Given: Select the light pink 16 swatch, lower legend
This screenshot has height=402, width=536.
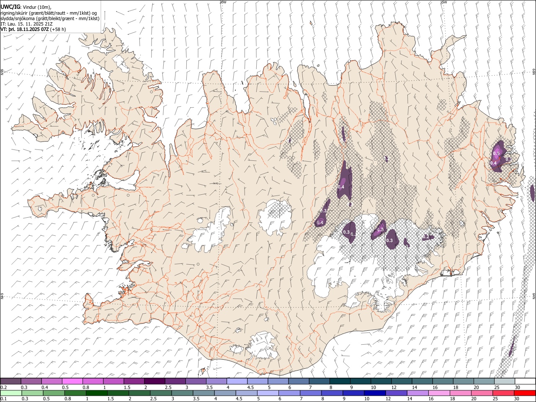Looking at the screenshot, I should tap(439, 393).
